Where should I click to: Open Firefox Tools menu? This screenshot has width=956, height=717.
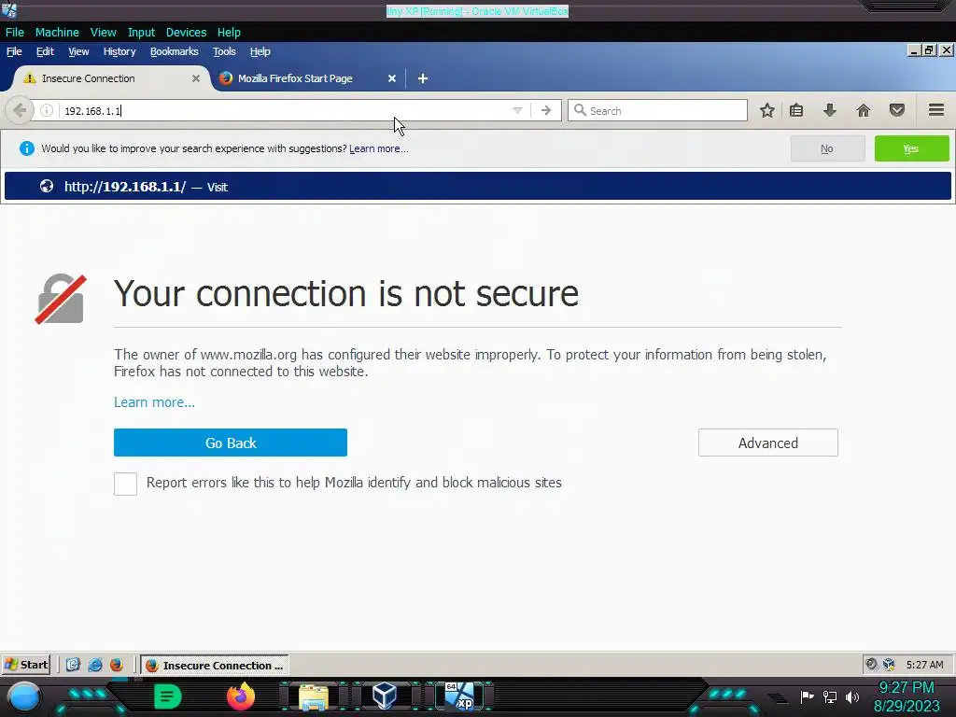(x=224, y=51)
